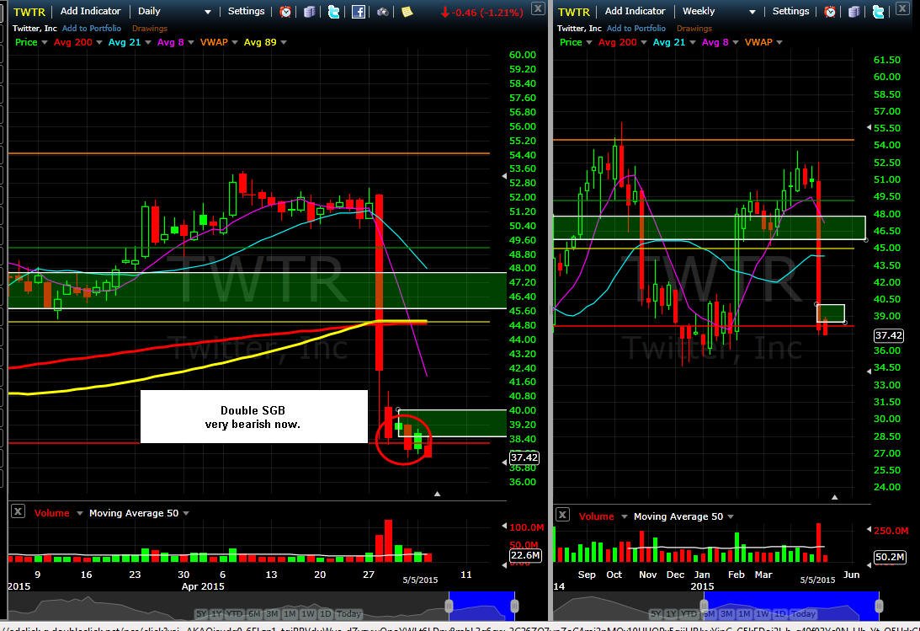Image resolution: width=920 pixels, height=631 pixels.
Task: Open the yellow sticky note icon
Action: point(407,11)
